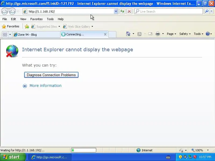Click the second tray icon beside the shield
This screenshot has height=161, width=215.
[185, 157]
